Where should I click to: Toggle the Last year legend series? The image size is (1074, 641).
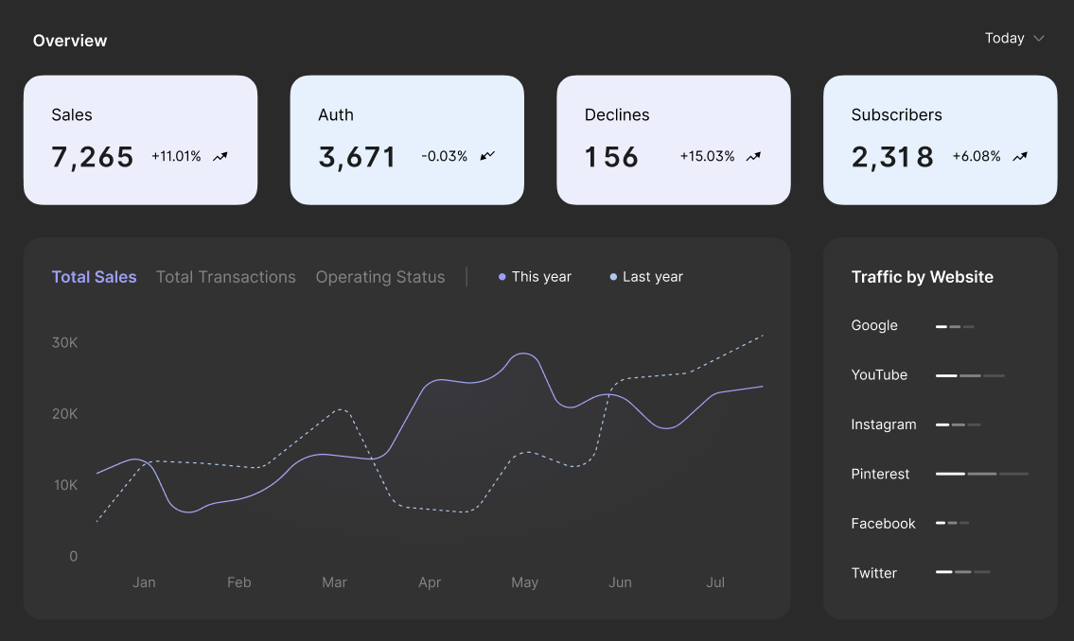(652, 277)
